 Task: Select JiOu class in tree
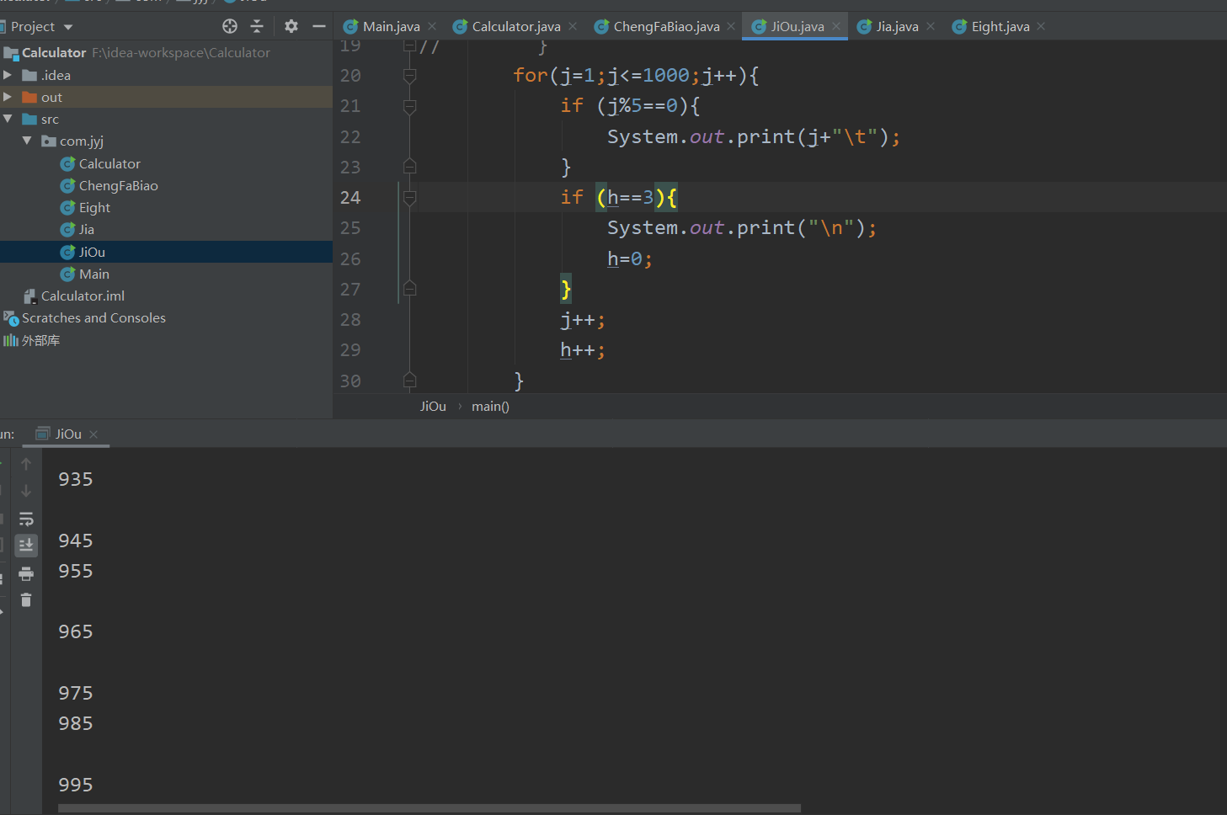click(166, 252)
